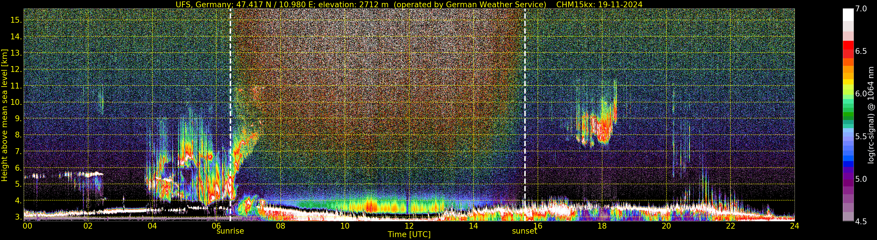The image size is (877, 240).
Task: Click the height axis tick '6.'
Action: 18,168
